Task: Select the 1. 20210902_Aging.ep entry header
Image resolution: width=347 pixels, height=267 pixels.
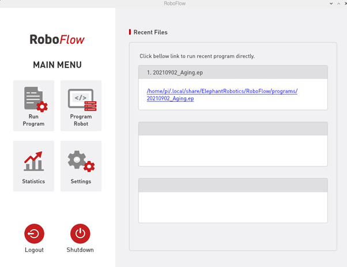Action: [233, 72]
